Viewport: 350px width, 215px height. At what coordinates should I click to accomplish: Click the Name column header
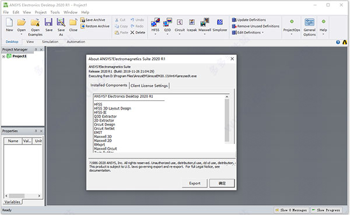coord(13,141)
